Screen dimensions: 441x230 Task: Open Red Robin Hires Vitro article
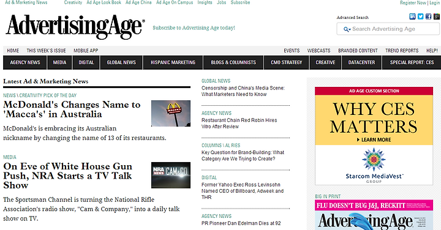pos(239,124)
